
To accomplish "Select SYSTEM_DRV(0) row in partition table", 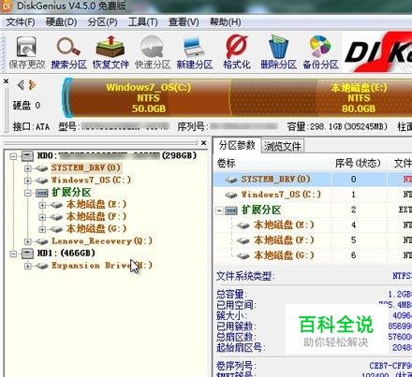I will [312, 180].
